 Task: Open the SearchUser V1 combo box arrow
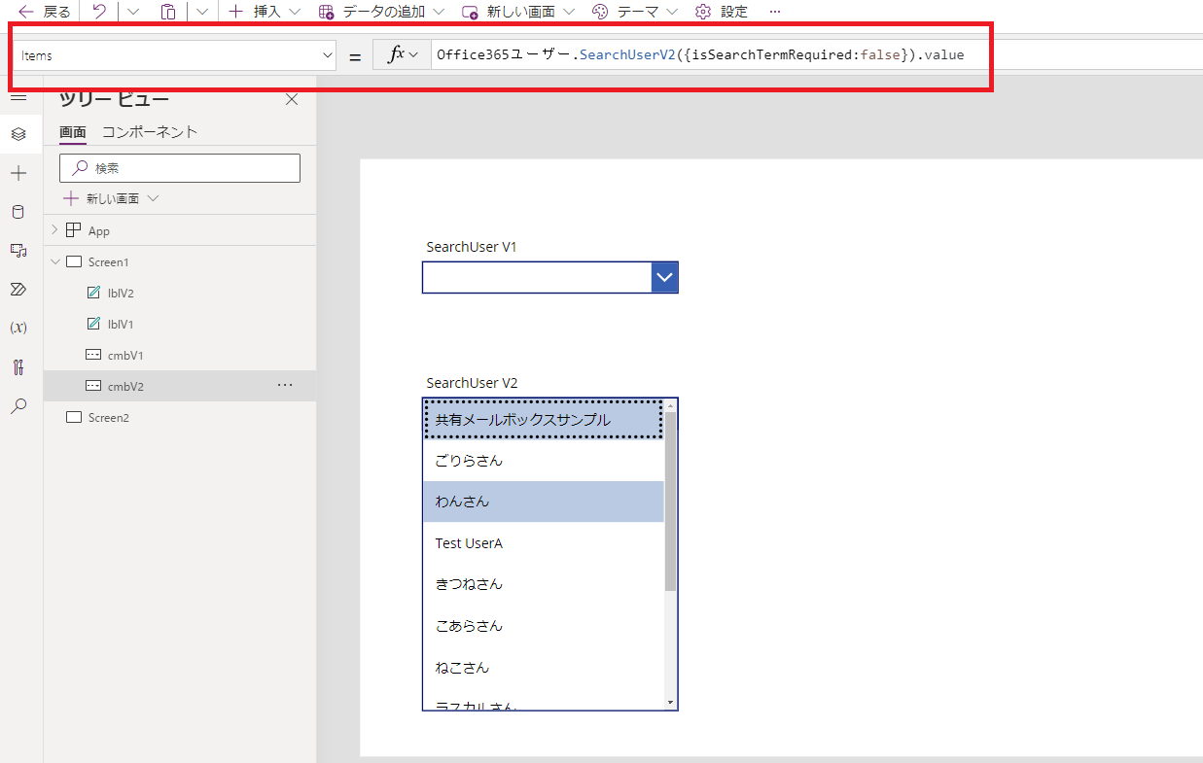click(664, 277)
